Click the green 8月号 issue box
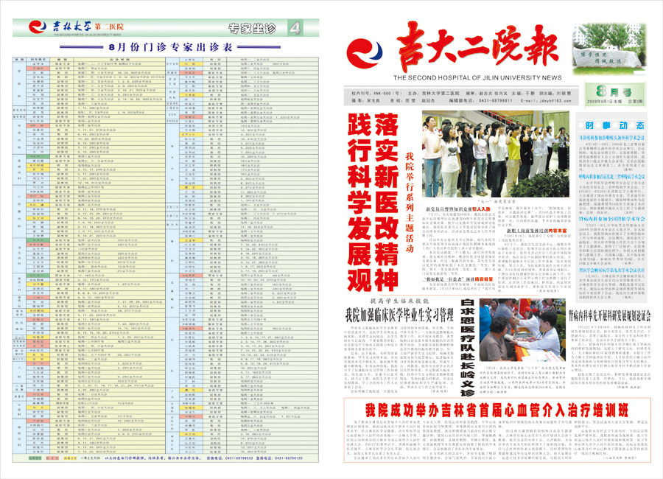 tap(614, 94)
